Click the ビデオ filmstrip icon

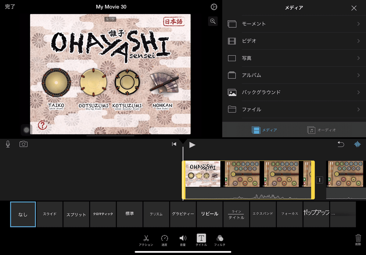[232, 41]
